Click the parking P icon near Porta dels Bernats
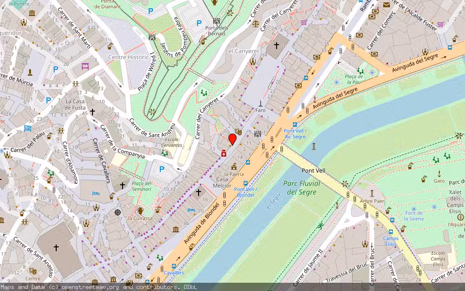 coord(199,22)
